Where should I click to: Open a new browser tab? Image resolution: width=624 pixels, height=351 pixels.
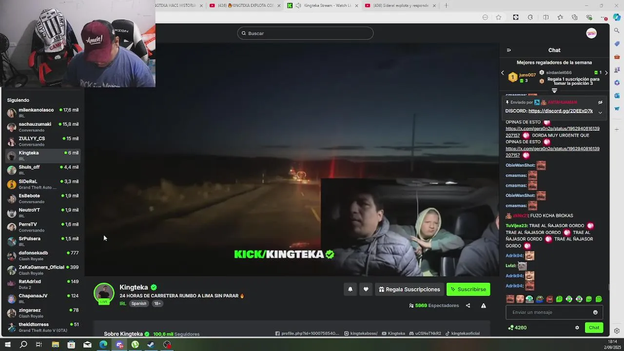[446, 5]
